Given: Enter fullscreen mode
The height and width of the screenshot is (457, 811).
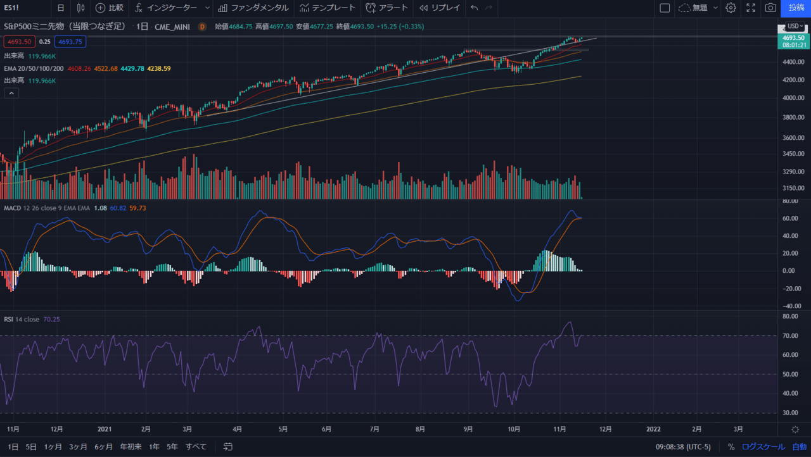Looking at the screenshot, I should (x=751, y=8).
